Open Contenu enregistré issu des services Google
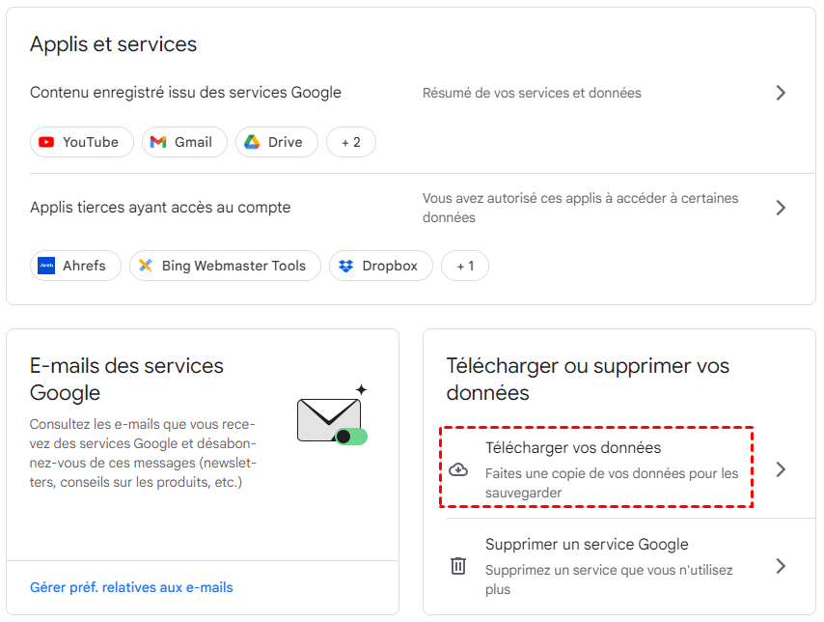 [185, 93]
